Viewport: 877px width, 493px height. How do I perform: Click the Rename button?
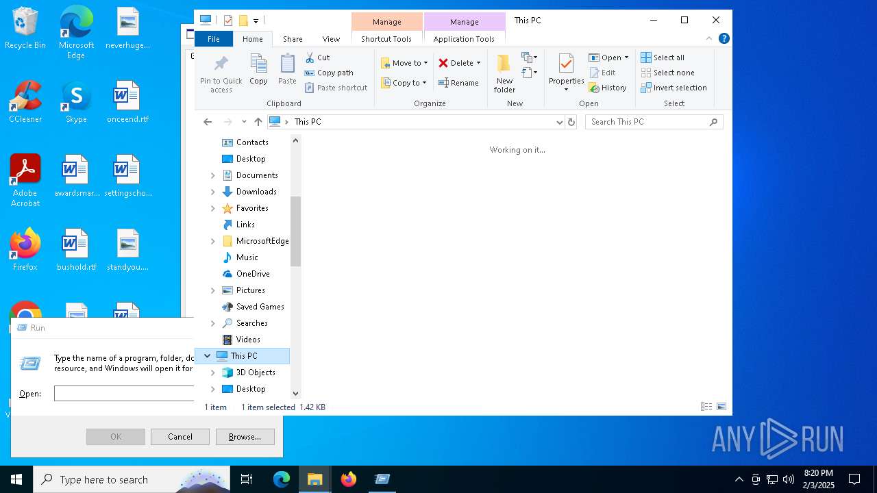coord(458,83)
